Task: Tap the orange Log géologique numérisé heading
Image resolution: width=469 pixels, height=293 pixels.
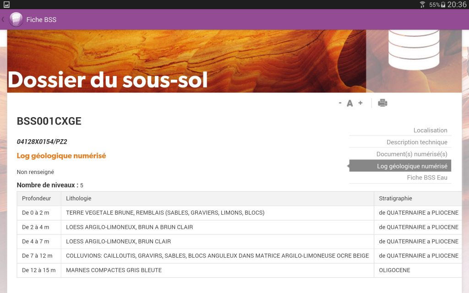Action: (x=61, y=156)
